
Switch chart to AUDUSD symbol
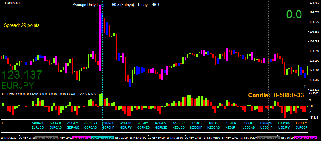[x=91, y=123]
